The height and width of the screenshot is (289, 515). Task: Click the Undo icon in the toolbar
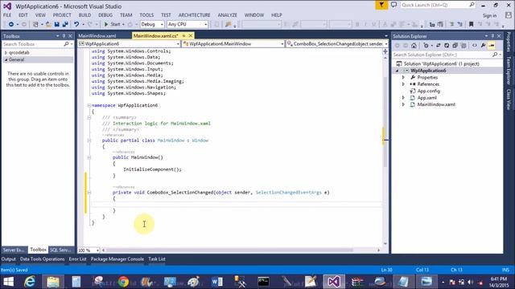click(x=76, y=24)
